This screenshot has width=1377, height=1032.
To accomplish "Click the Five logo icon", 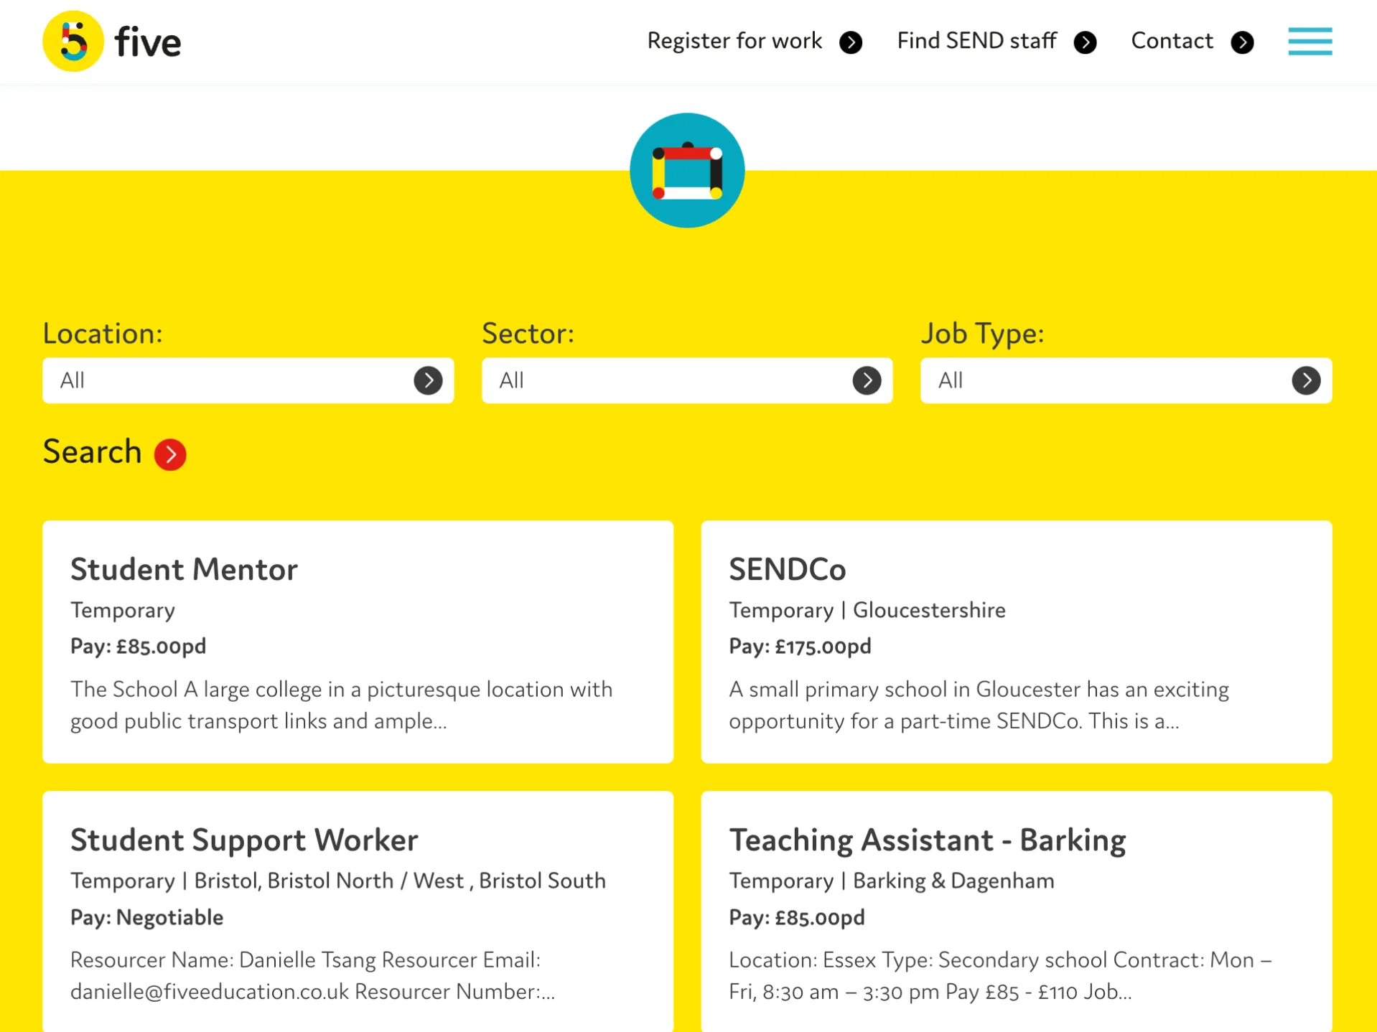I will tap(73, 42).
